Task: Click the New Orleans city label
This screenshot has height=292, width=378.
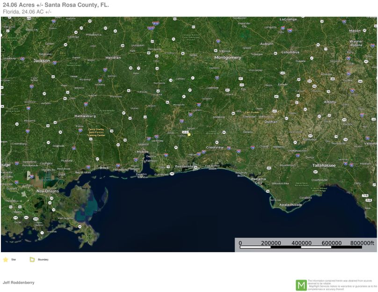Action: [x=47, y=191]
